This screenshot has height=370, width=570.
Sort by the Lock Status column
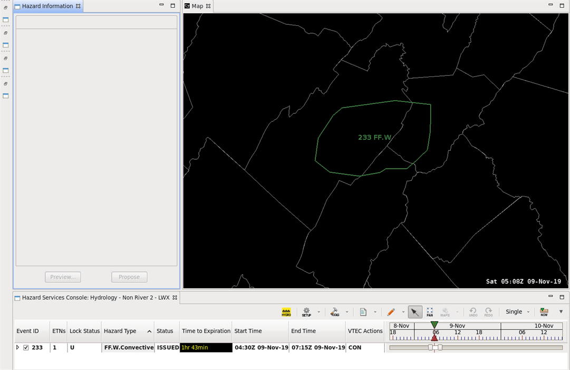[84, 331]
